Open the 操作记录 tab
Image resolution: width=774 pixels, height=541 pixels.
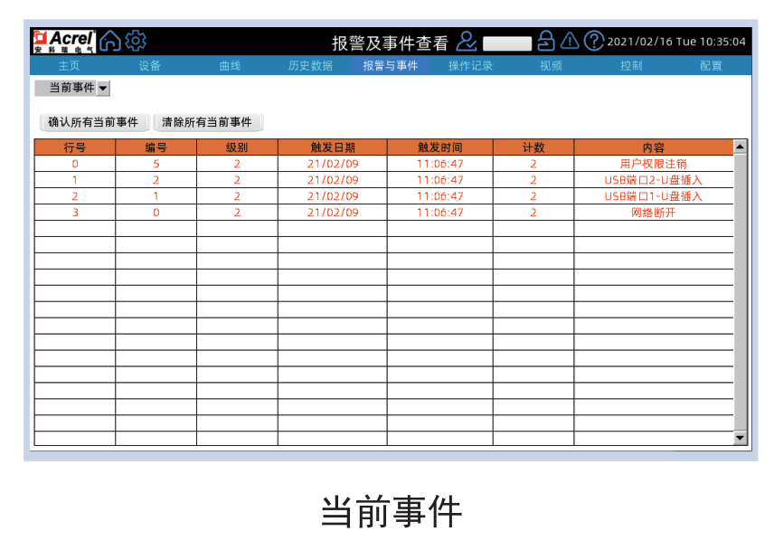471,65
